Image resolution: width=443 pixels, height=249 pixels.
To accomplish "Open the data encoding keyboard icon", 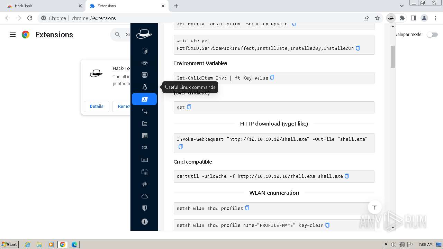I will (145, 160).
